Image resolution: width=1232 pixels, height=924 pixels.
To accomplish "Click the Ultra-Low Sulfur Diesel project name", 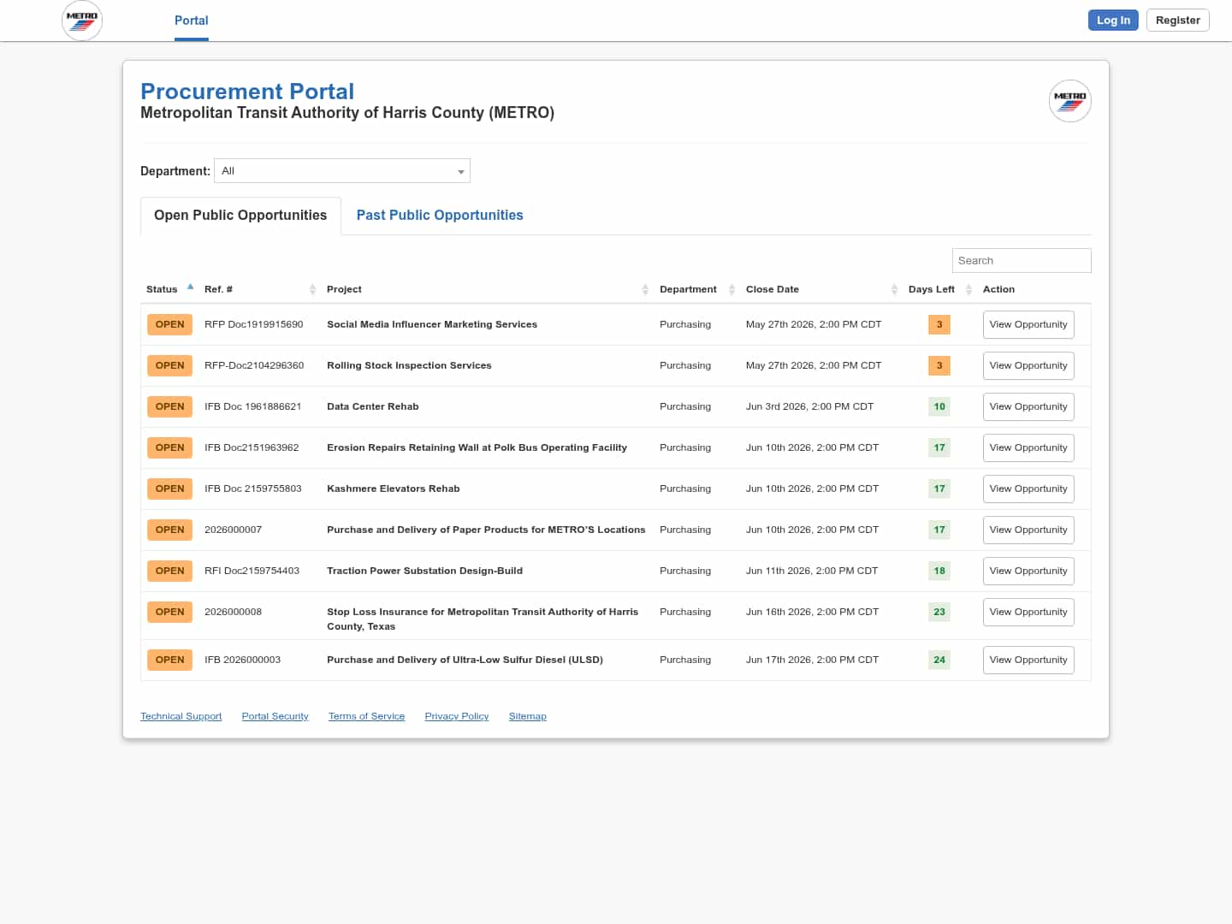I will tap(465, 660).
